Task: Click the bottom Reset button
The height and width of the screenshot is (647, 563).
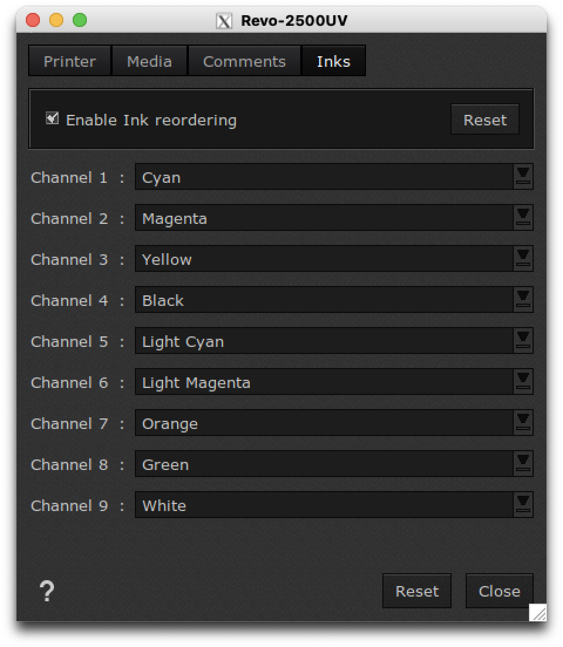Action: click(x=416, y=591)
